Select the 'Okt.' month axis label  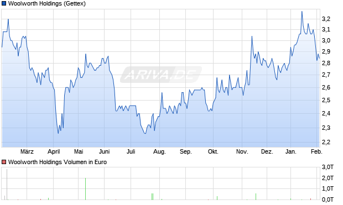coord(213,151)
